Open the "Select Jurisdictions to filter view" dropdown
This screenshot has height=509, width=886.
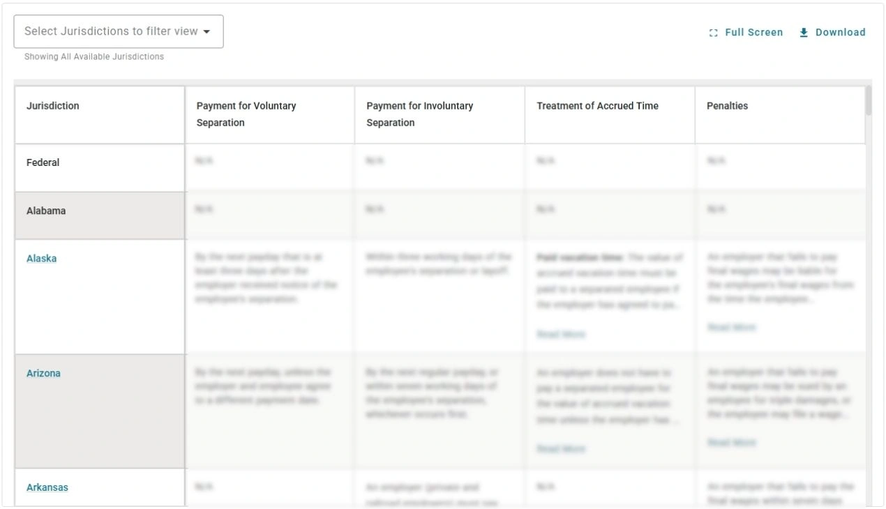coord(119,31)
